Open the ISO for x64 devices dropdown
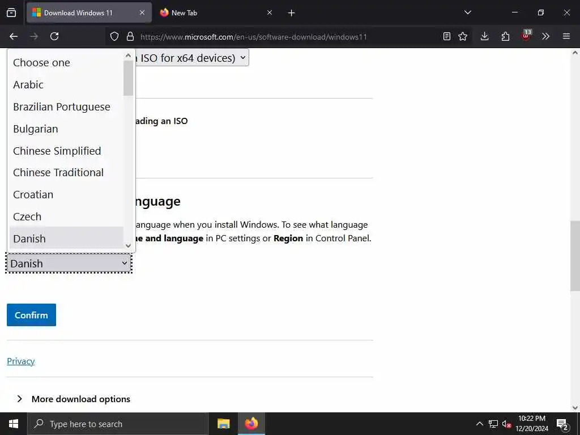Image resolution: width=580 pixels, height=435 pixels. click(191, 58)
